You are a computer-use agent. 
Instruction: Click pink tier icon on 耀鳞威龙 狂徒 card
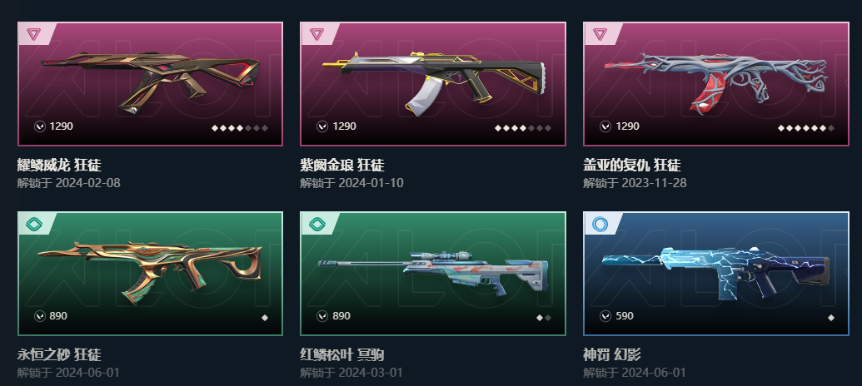(33, 35)
